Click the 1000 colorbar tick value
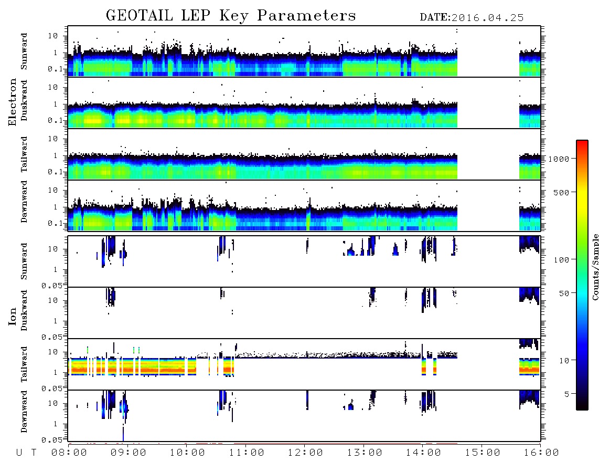The width and height of the screenshot is (599, 462). coord(559,159)
